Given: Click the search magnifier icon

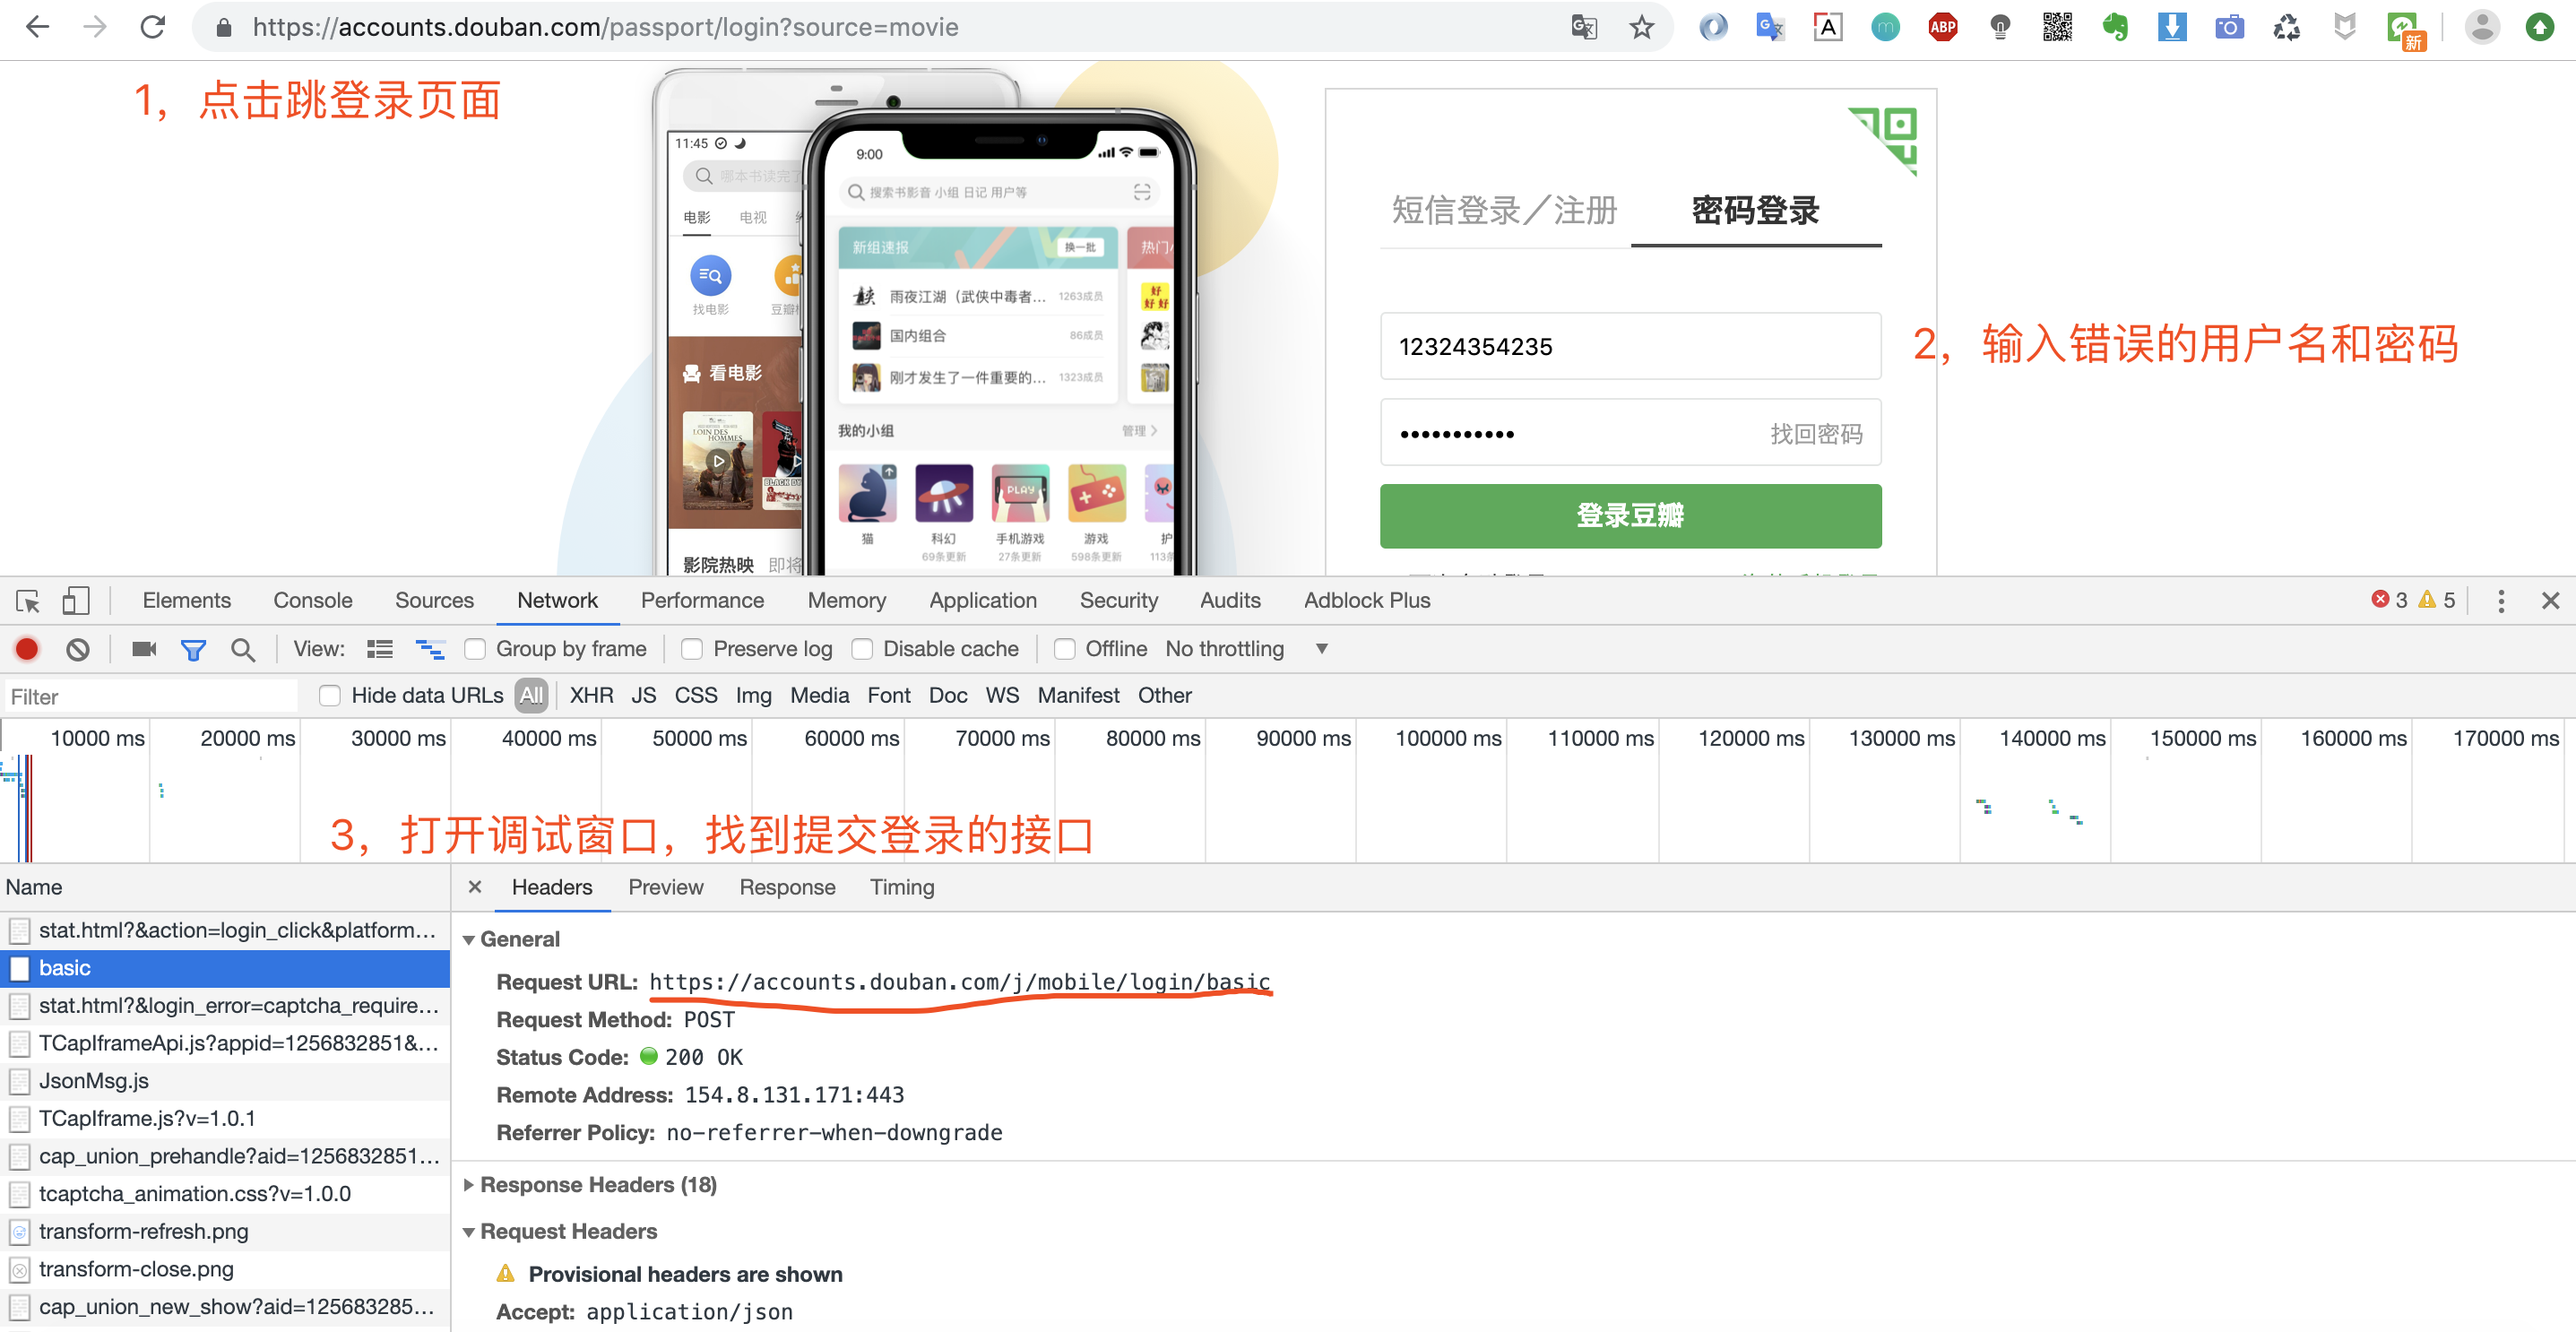Looking at the screenshot, I should 245,649.
